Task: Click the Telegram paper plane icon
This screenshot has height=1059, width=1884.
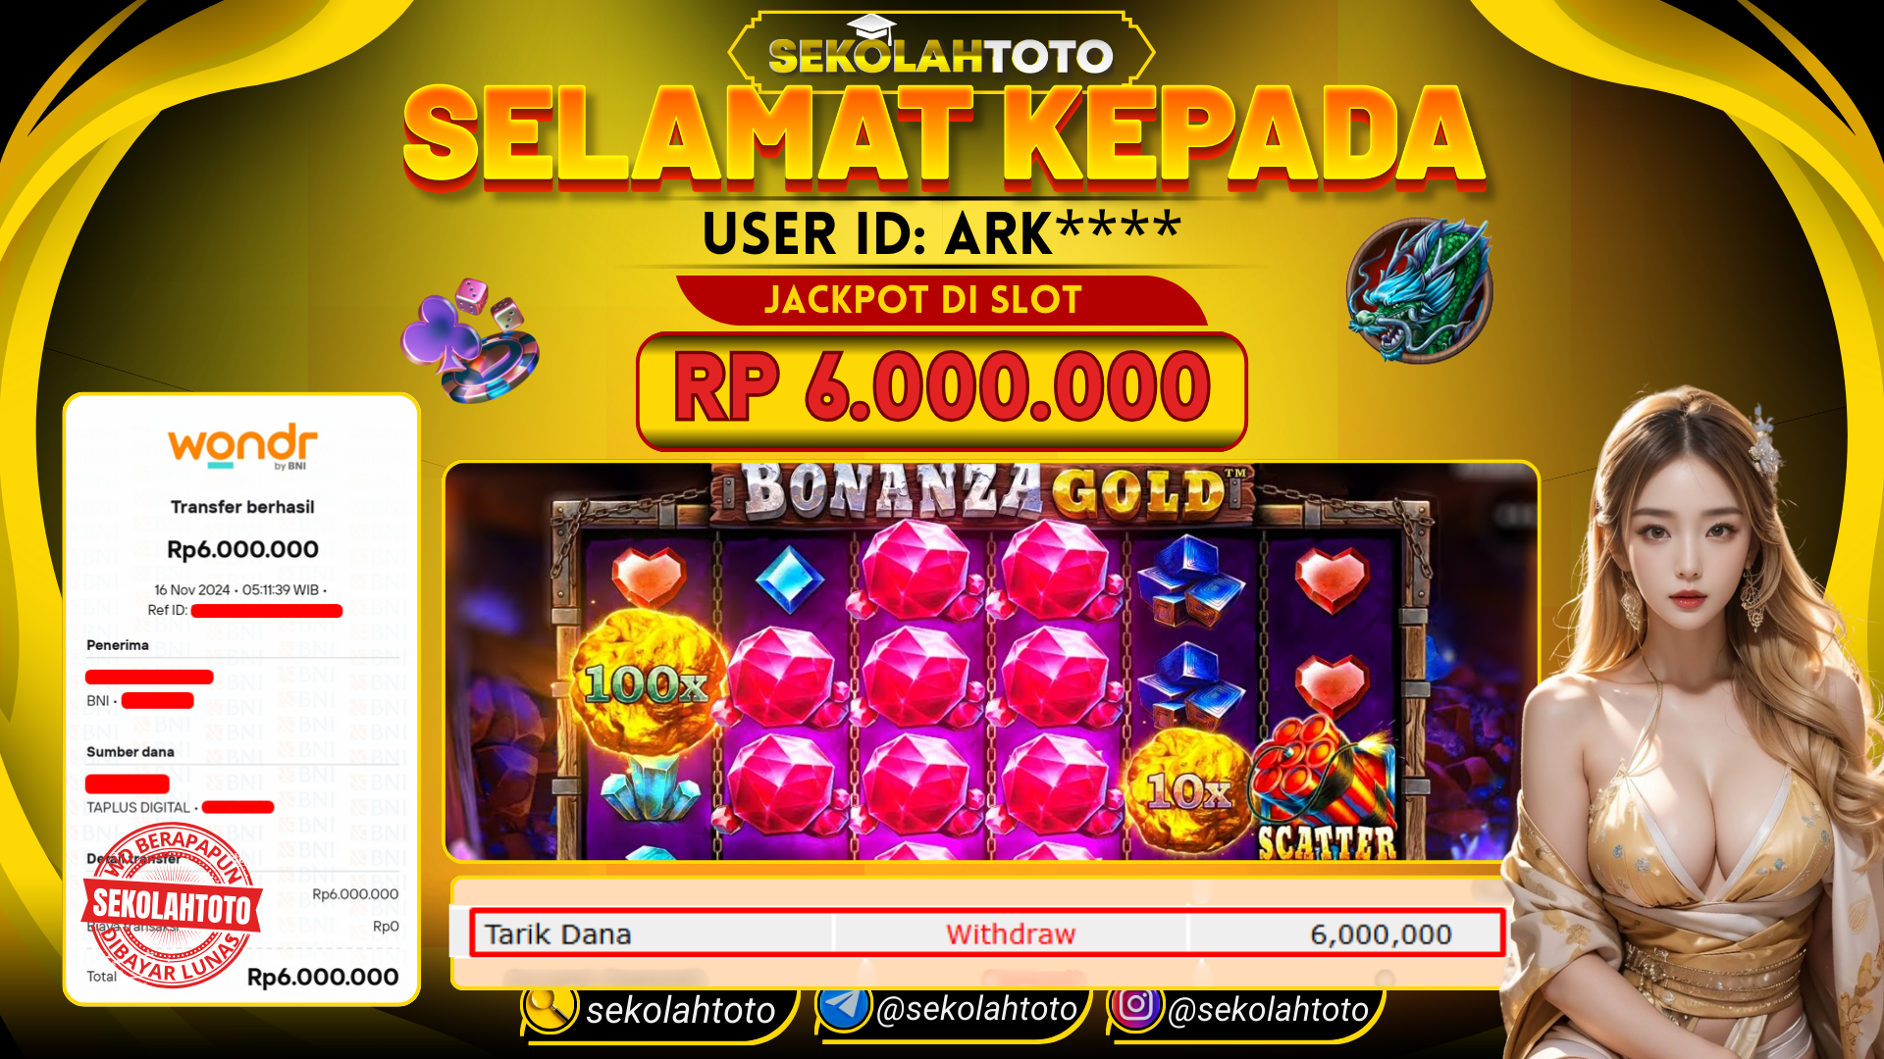Action: click(x=844, y=1006)
